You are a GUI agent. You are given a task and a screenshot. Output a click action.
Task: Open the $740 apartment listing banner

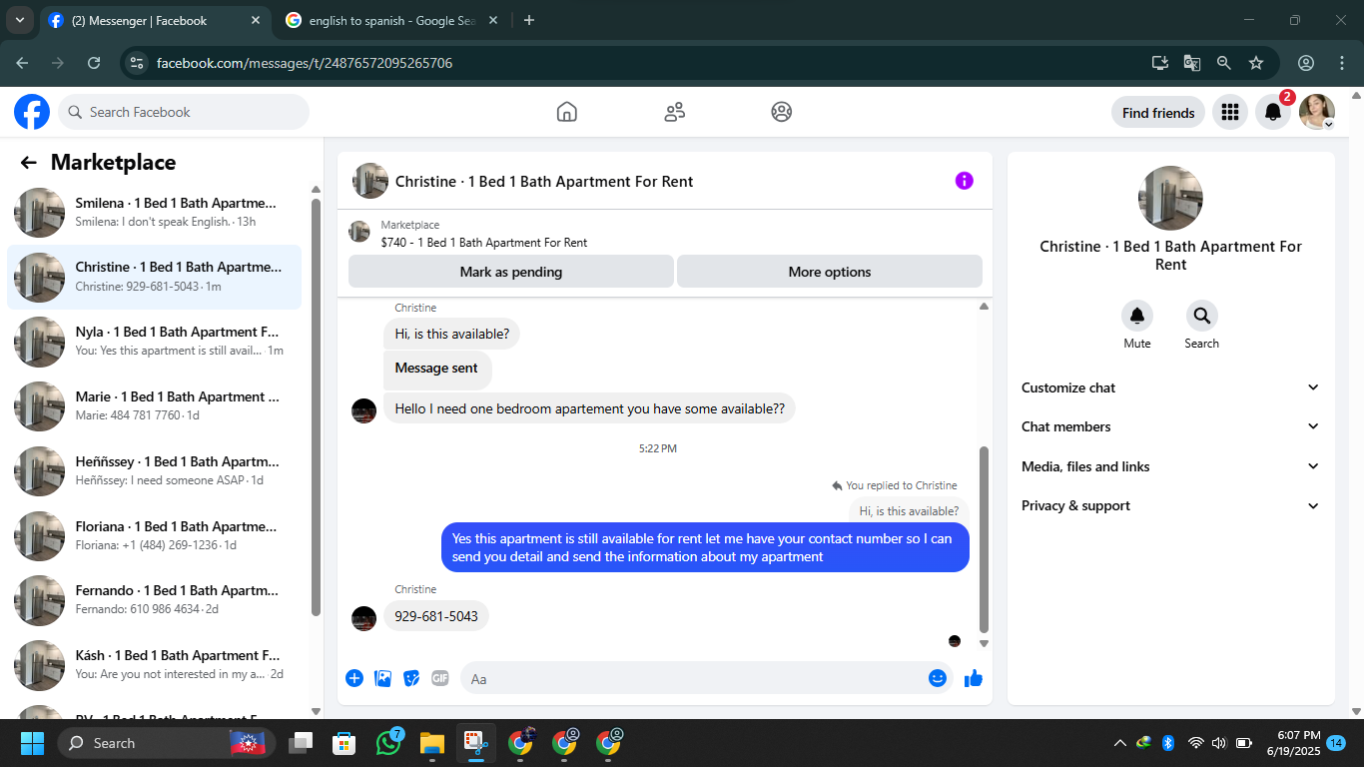(665, 234)
